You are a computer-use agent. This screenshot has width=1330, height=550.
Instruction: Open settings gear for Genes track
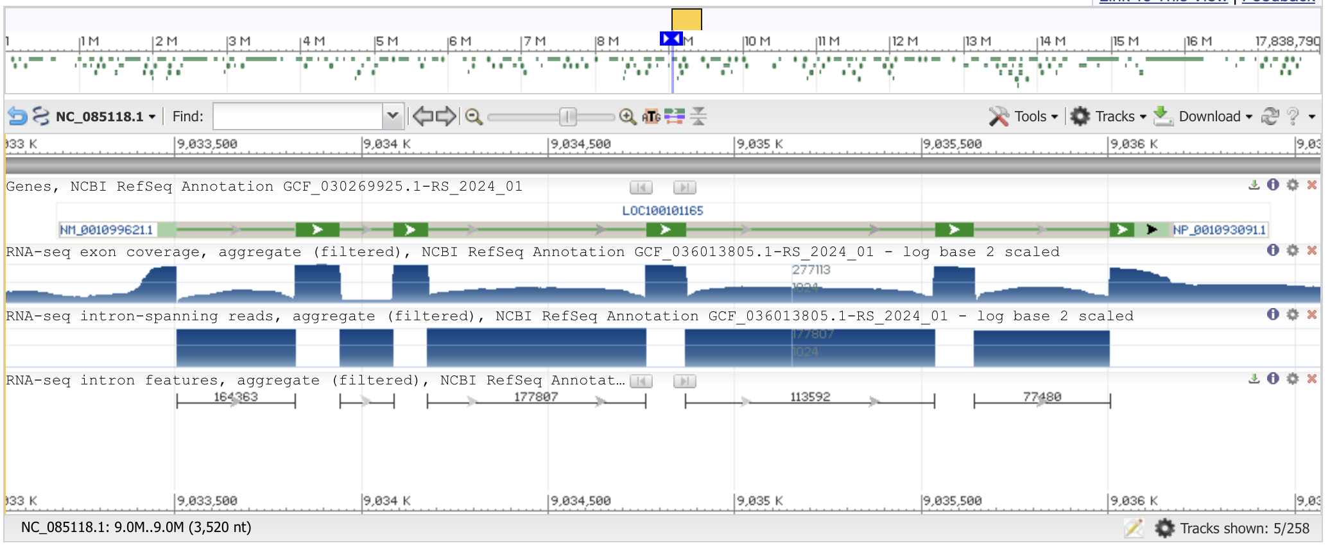(1293, 185)
